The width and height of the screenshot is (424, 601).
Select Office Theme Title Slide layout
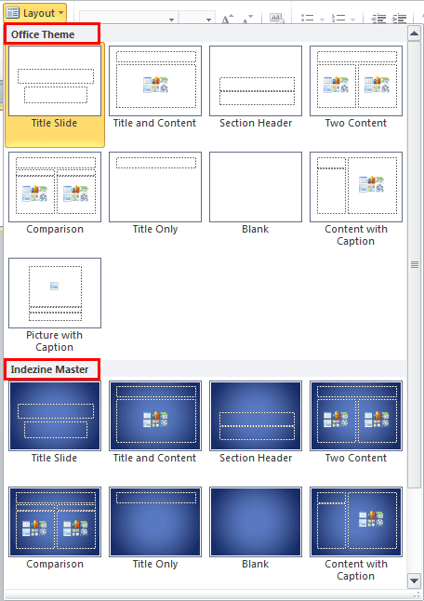[55, 95]
